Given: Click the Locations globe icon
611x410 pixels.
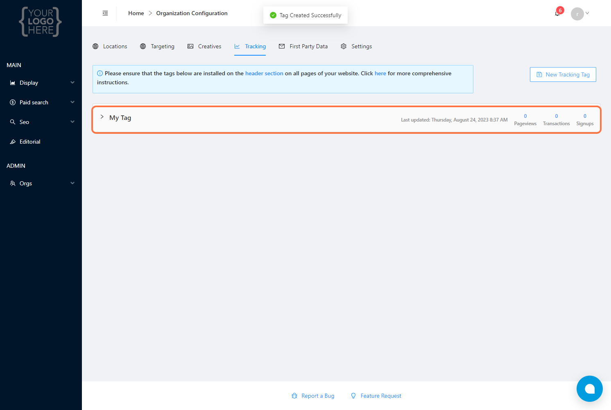Looking at the screenshot, I should [95, 46].
